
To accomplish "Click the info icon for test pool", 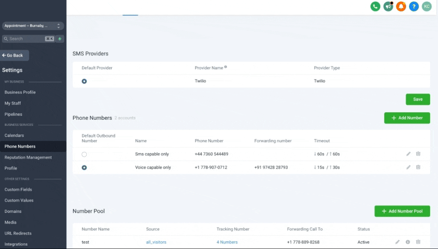I will pyautogui.click(x=408, y=242).
